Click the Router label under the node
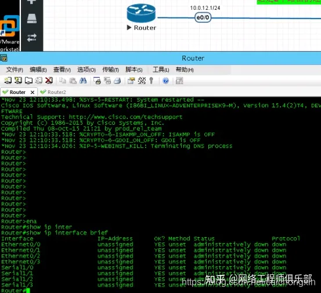 pos(145,28)
